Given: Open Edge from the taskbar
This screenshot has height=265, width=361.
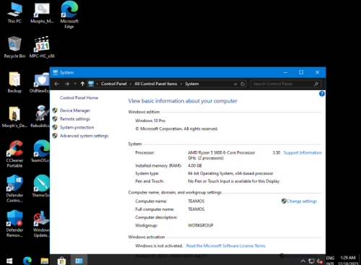Looking at the screenshot, I should [x=27, y=261].
